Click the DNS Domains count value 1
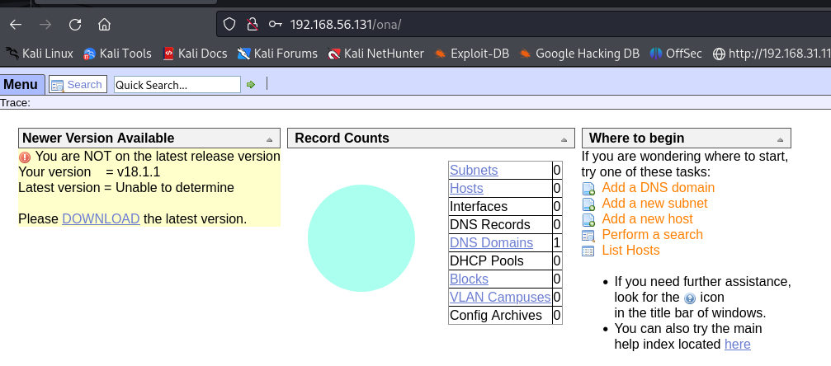Viewport: 831px width, 366px height. [x=557, y=242]
